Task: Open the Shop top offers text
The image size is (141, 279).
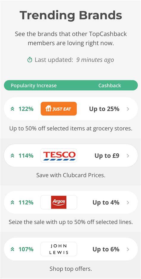Action: tap(71, 269)
